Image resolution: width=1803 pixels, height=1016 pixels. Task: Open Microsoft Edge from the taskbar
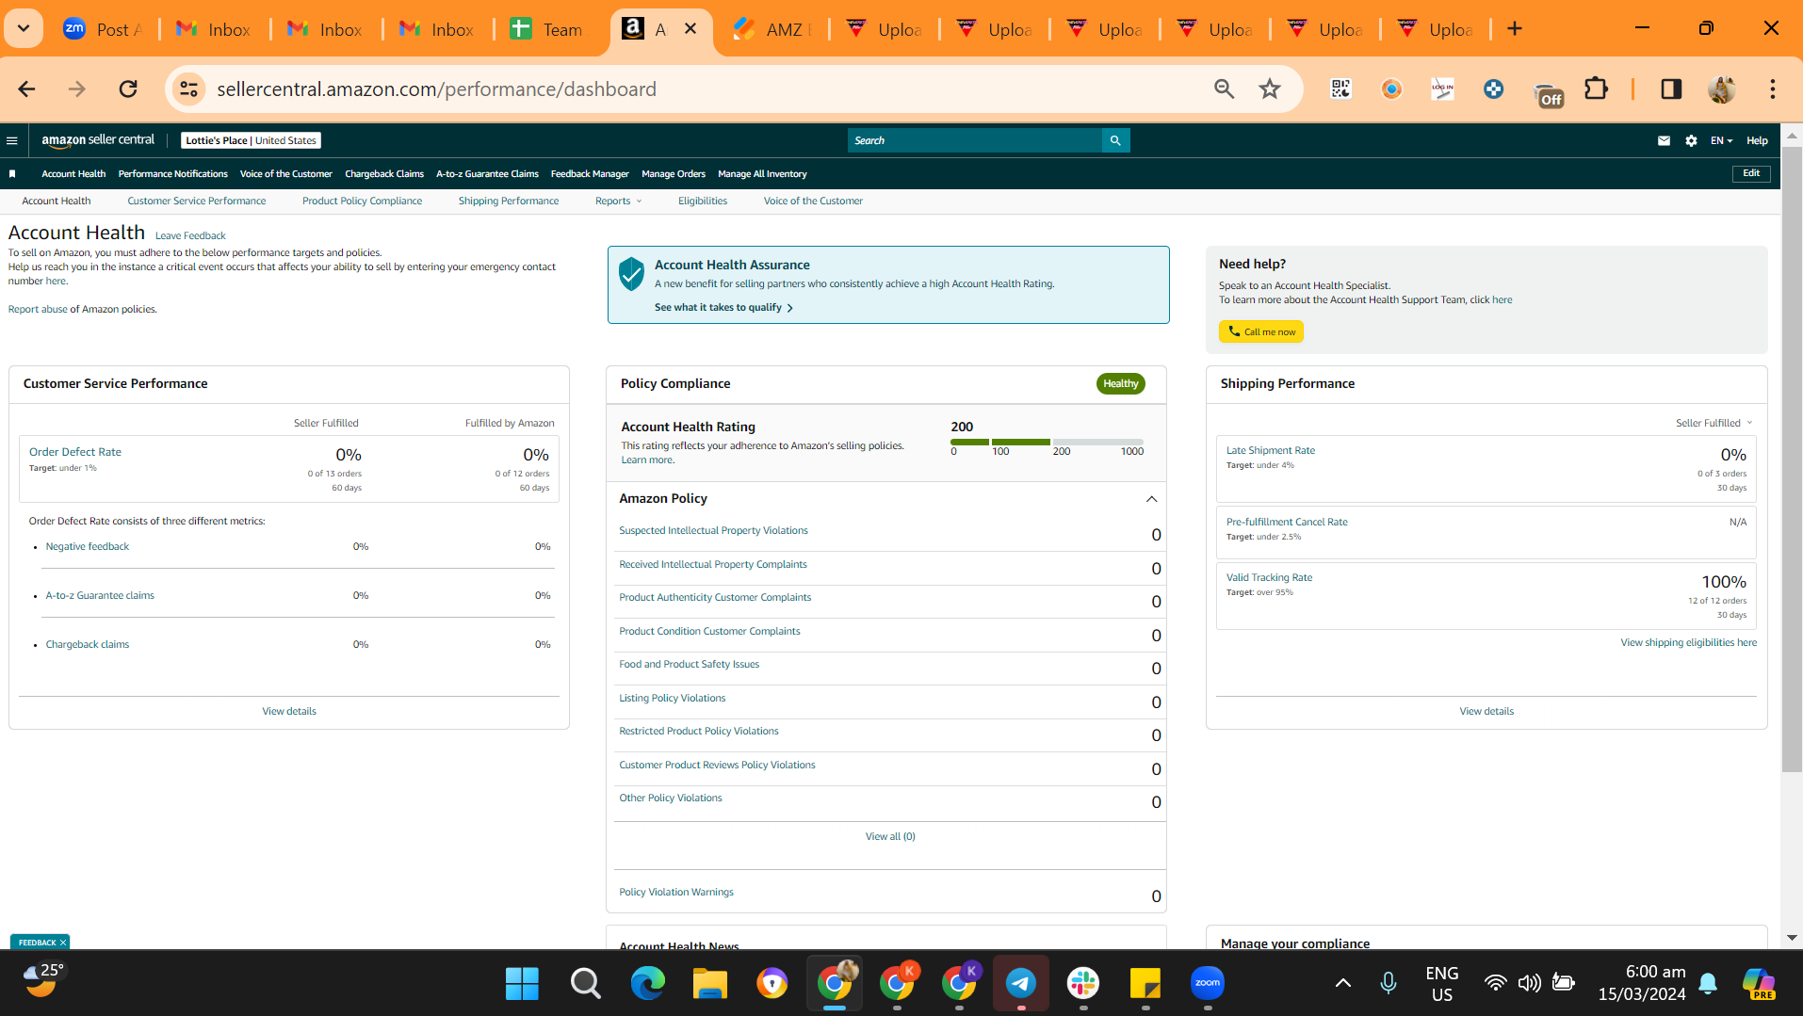coord(647,983)
